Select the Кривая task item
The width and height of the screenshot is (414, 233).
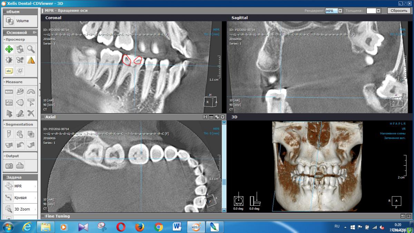[x=20, y=198]
